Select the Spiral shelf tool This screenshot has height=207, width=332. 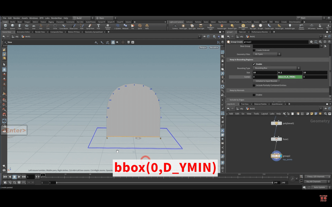[140, 26]
